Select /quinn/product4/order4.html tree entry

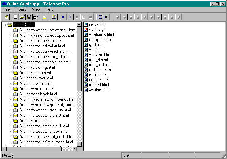(x=44, y=126)
